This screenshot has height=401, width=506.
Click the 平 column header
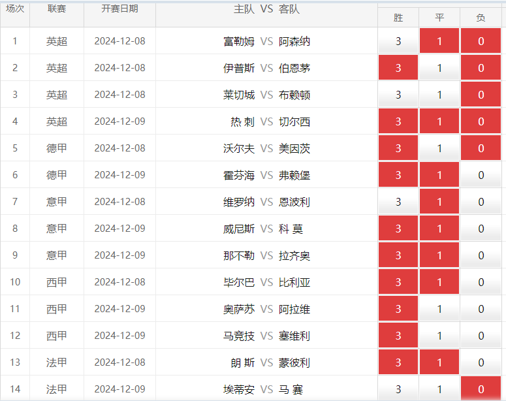click(x=439, y=18)
